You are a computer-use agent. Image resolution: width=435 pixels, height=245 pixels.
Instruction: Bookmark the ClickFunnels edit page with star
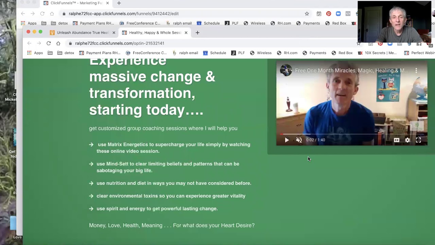(x=307, y=14)
